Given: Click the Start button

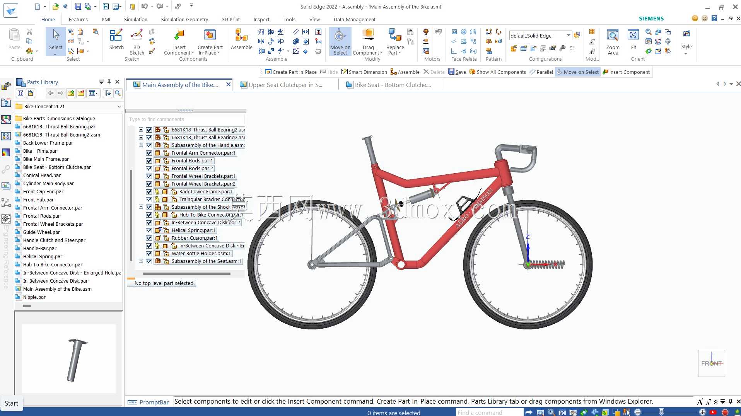Looking at the screenshot, I should pos(11,403).
